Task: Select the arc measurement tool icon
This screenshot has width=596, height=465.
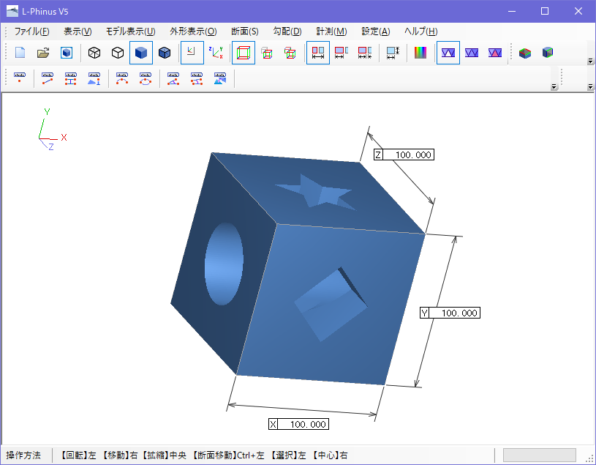Action: [122, 78]
